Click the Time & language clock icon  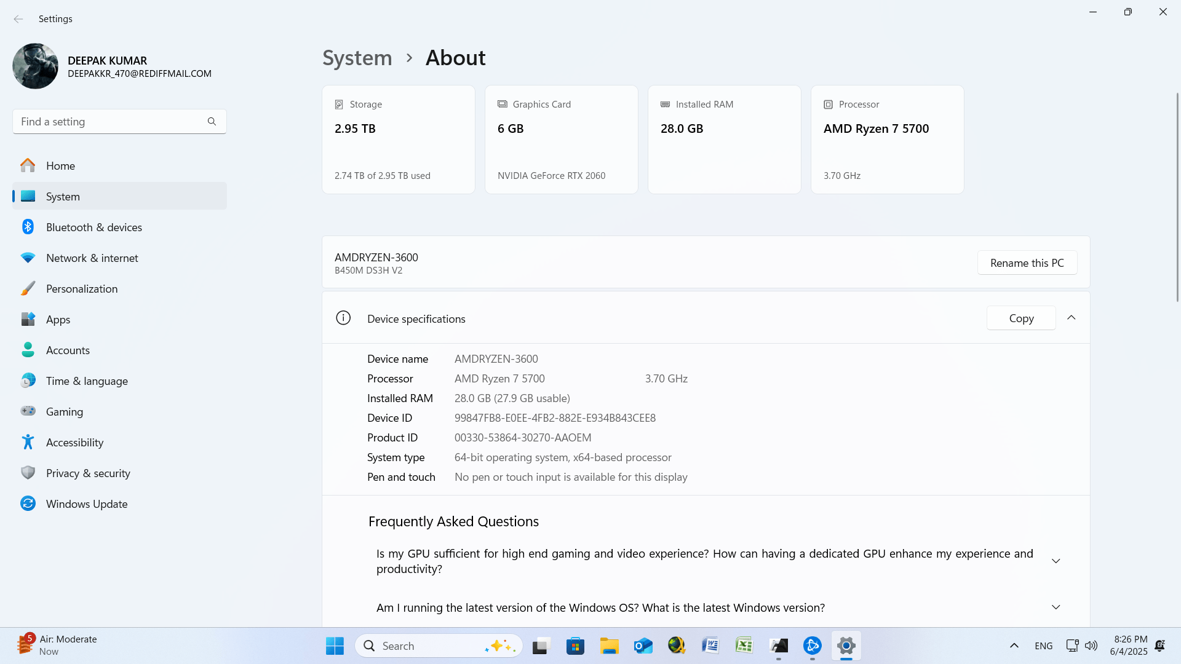pyautogui.click(x=28, y=381)
